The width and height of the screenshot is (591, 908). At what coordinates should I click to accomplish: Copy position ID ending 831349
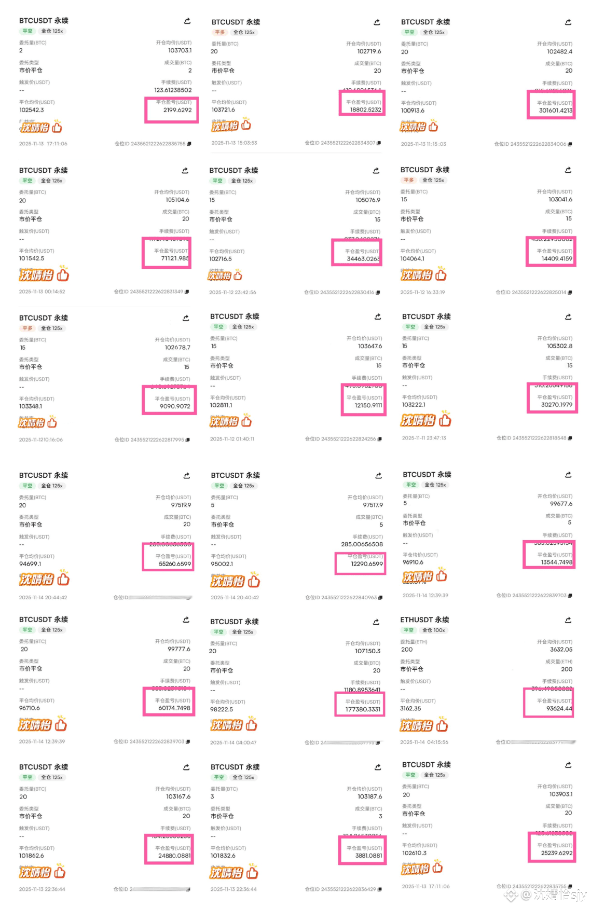[x=187, y=292]
